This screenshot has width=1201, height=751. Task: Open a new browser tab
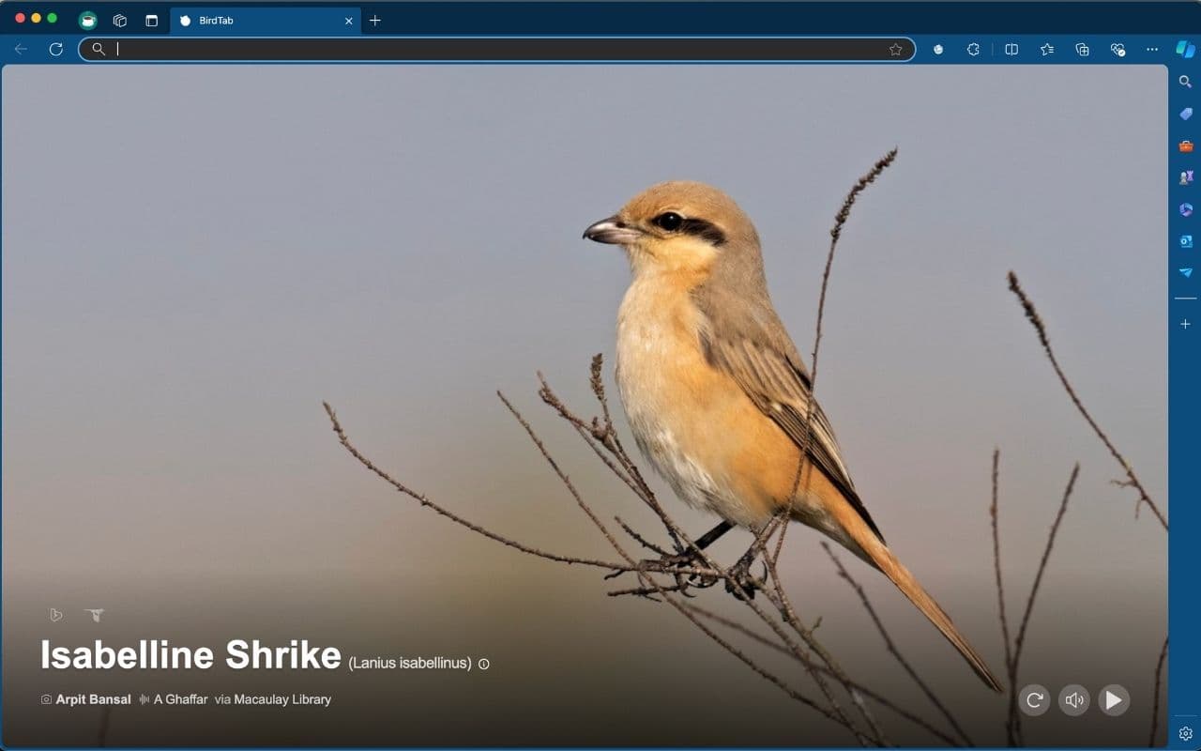(375, 20)
